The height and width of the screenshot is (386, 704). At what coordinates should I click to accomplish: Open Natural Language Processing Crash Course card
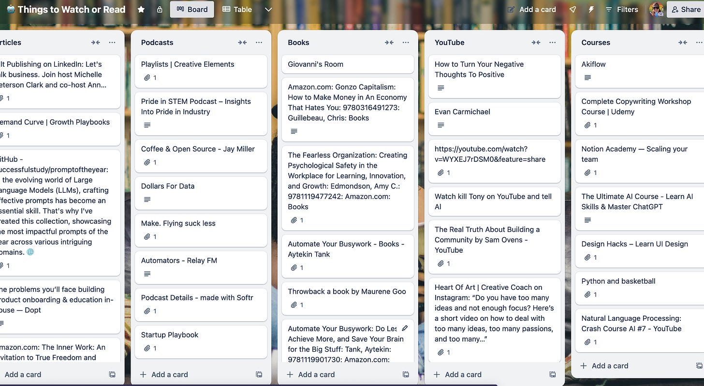(x=640, y=330)
